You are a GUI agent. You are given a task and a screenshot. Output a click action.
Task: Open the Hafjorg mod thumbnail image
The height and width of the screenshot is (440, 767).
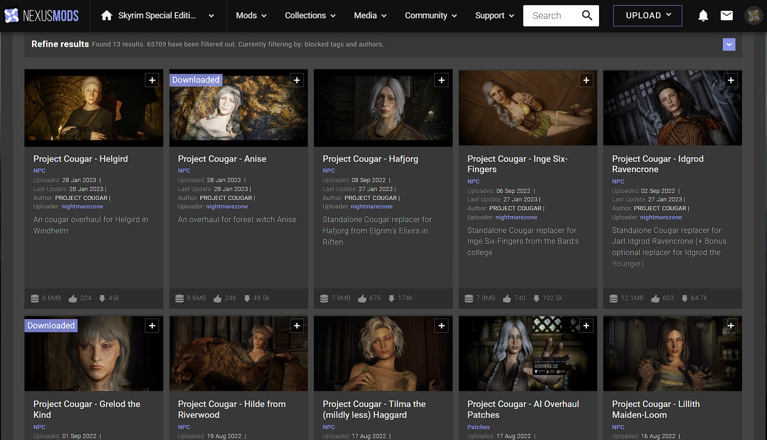coord(383,108)
